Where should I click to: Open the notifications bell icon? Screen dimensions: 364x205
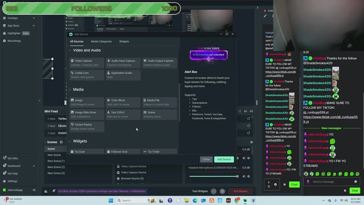pyautogui.click(x=54, y=191)
